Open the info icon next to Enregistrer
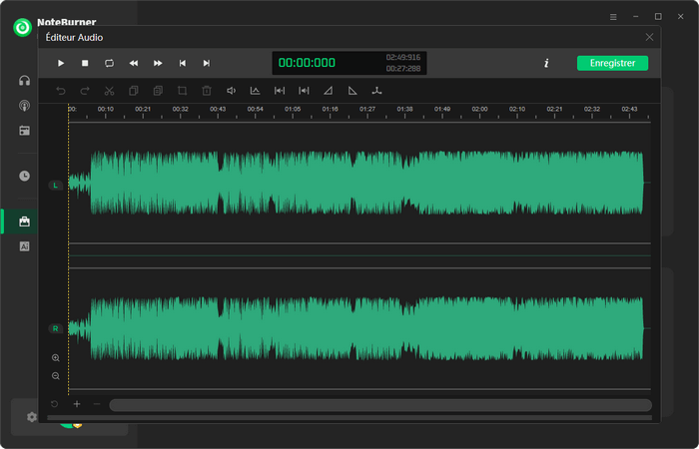This screenshot has width=699, height=449. coord(546,63)
